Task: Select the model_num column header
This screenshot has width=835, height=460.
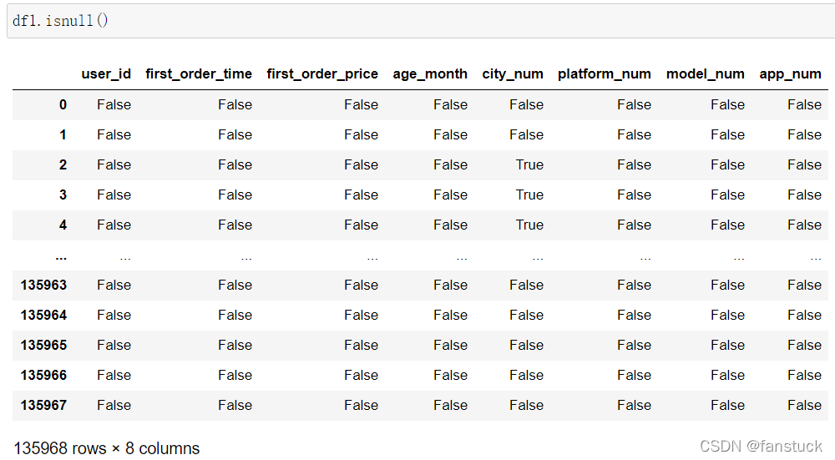Action: pos(705,74)
